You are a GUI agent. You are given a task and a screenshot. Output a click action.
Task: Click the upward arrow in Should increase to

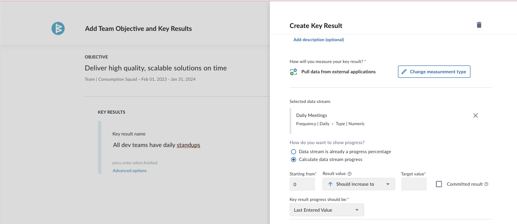pyautogui.click(x=330, y=184)
